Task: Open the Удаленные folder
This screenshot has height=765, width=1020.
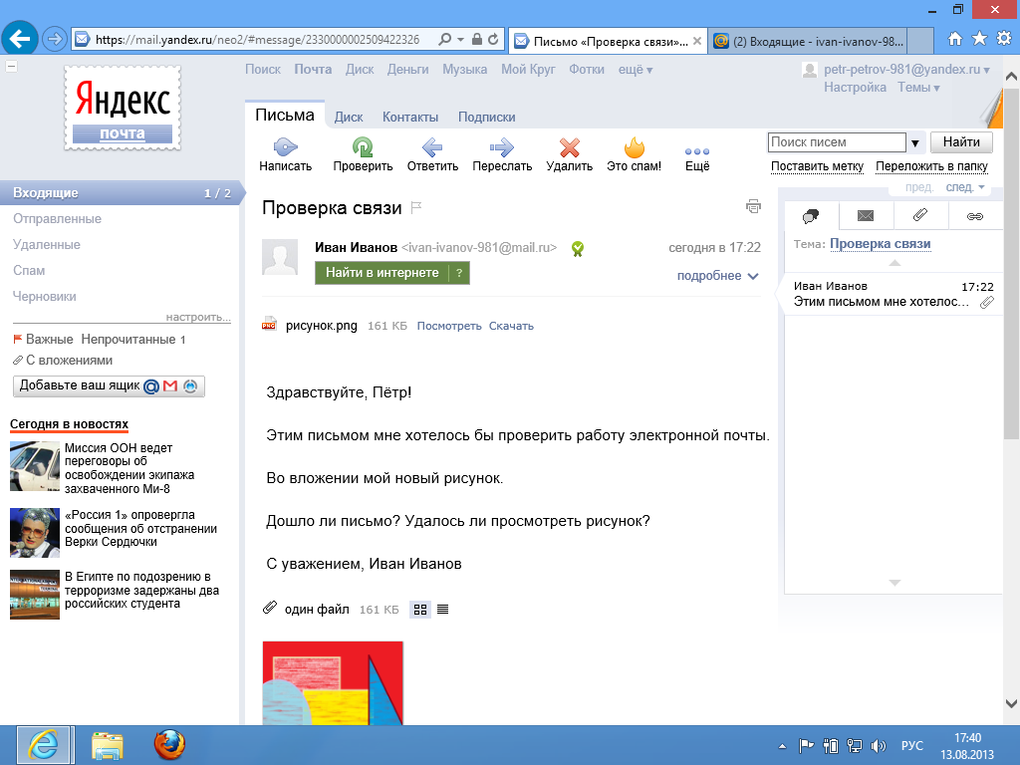Action: (x=47, y=245)
